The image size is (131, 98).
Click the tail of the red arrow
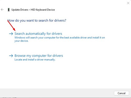(x=8, y=21)
